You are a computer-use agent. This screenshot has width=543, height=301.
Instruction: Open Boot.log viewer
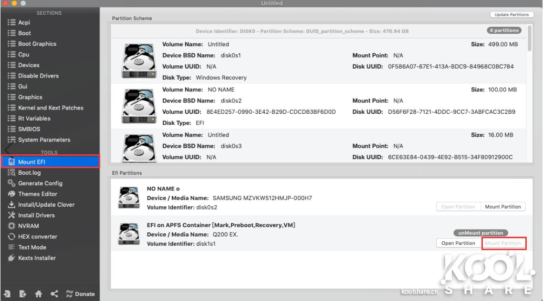tap(29, 173)
